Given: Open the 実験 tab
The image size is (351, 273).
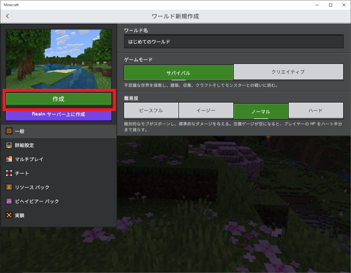Looking at the screenshot, I should 59,215.
